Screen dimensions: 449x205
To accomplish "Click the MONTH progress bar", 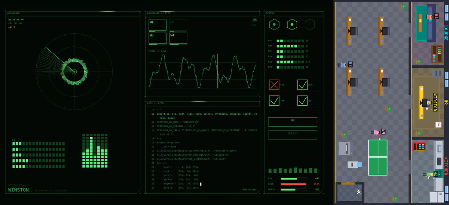I will tap(293, 190).
